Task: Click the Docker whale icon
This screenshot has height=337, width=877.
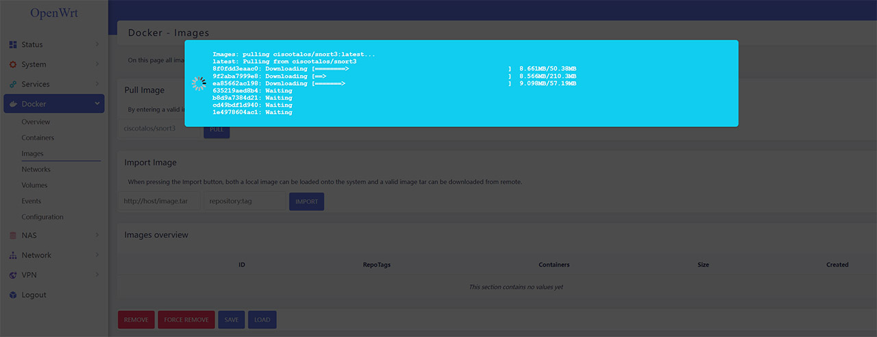Action: [13, 104]
